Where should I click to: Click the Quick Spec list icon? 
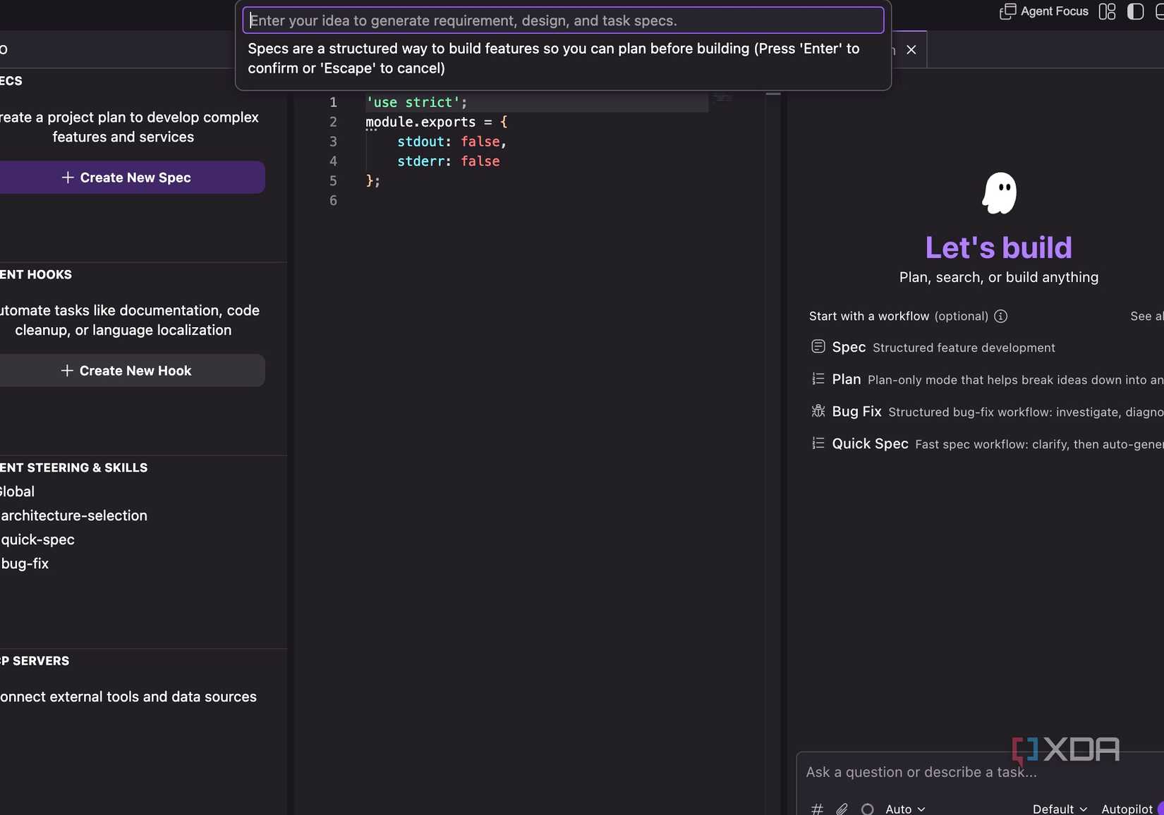(818, 443)
